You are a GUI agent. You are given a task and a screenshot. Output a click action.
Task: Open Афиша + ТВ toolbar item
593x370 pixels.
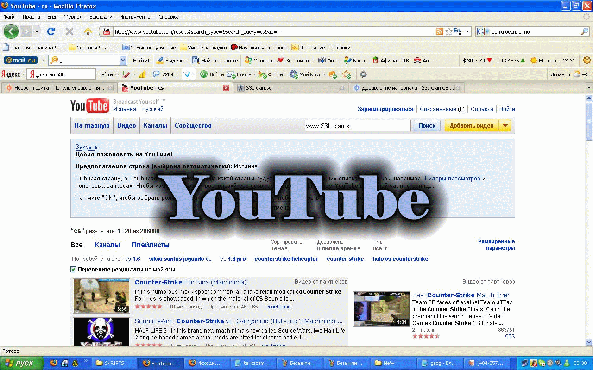(x=391, y=60)
